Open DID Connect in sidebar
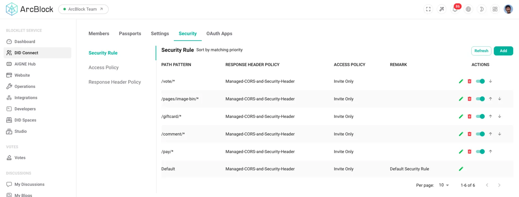519x197 pixels. 37,53
